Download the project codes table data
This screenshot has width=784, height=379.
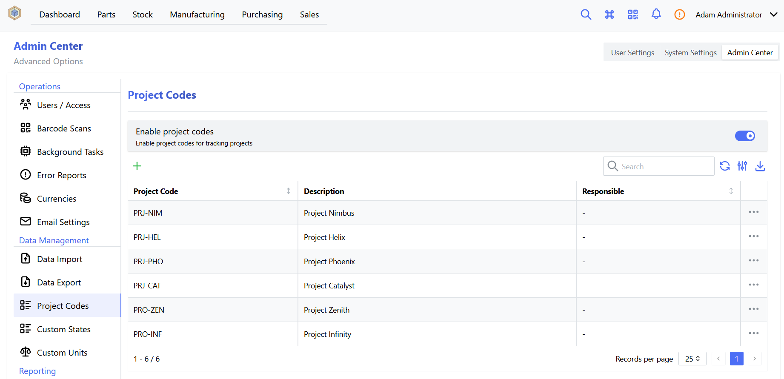(x=760, y=166)
